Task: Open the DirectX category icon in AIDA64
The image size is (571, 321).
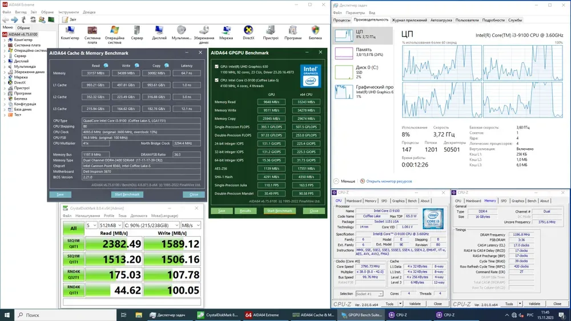Action: (x=248, y=31)
